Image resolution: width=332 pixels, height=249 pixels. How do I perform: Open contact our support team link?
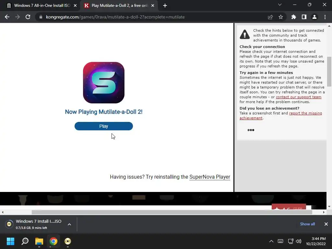click(x=299, y=97)
